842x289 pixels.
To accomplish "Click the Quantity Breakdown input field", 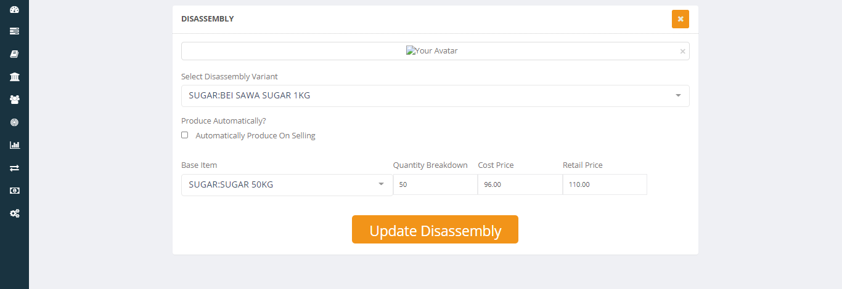I will coord(435,184).
